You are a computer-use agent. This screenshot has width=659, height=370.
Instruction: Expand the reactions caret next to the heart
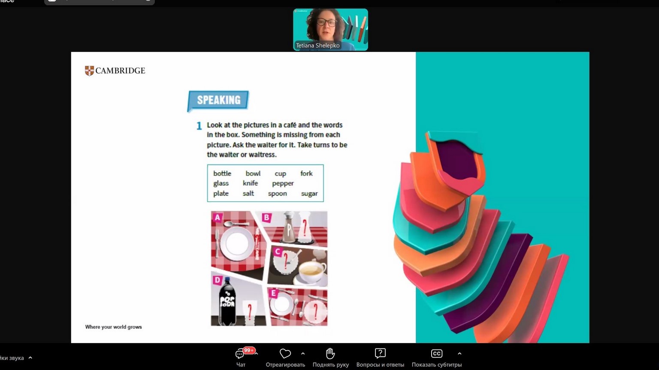303,354
